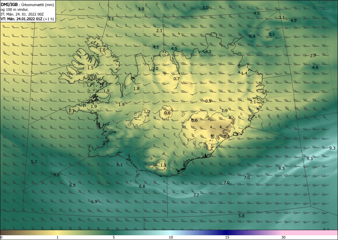Image resolution: width=338 pixels, height=240 pixels.
Task: Click the 5.2 value label
Action: click(34, 162)
